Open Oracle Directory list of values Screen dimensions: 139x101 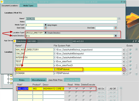tap(116, 36)
